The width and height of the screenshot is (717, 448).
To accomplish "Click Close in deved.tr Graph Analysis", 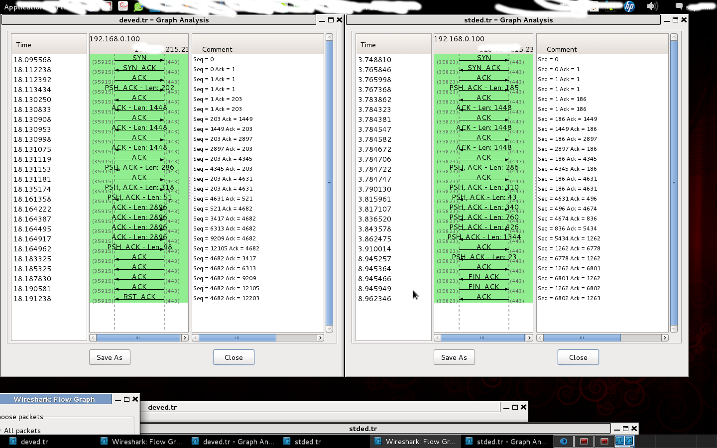I will point(234,357).
